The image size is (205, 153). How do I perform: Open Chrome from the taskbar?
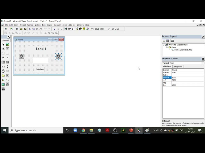point(83,130)
